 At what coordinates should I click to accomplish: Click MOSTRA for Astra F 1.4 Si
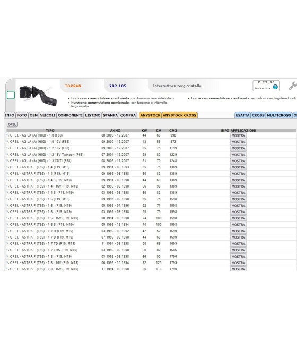pyautogui.click(x=238, y=193)
